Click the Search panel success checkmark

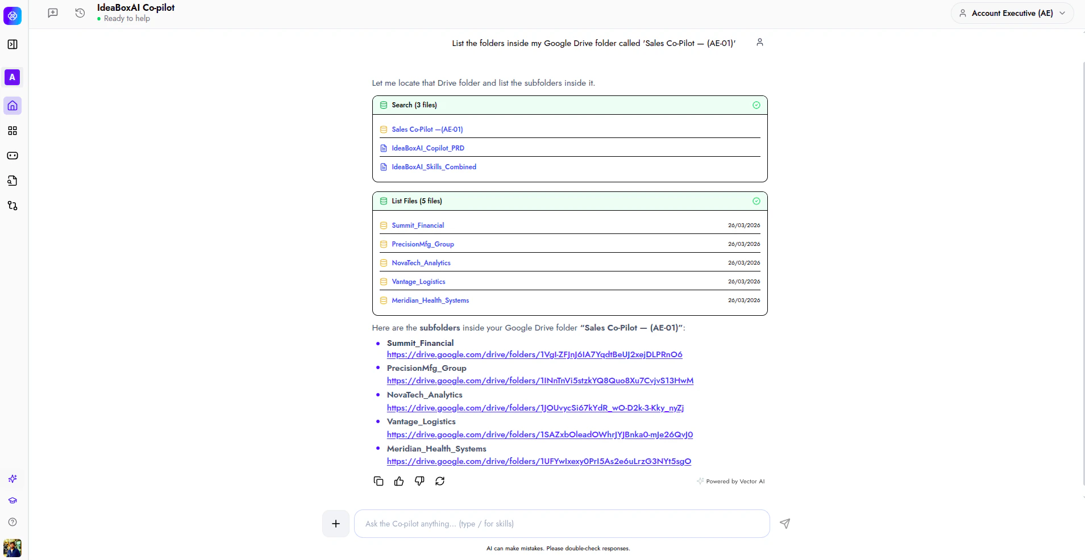pyautogui.click(x=756, y=105)
